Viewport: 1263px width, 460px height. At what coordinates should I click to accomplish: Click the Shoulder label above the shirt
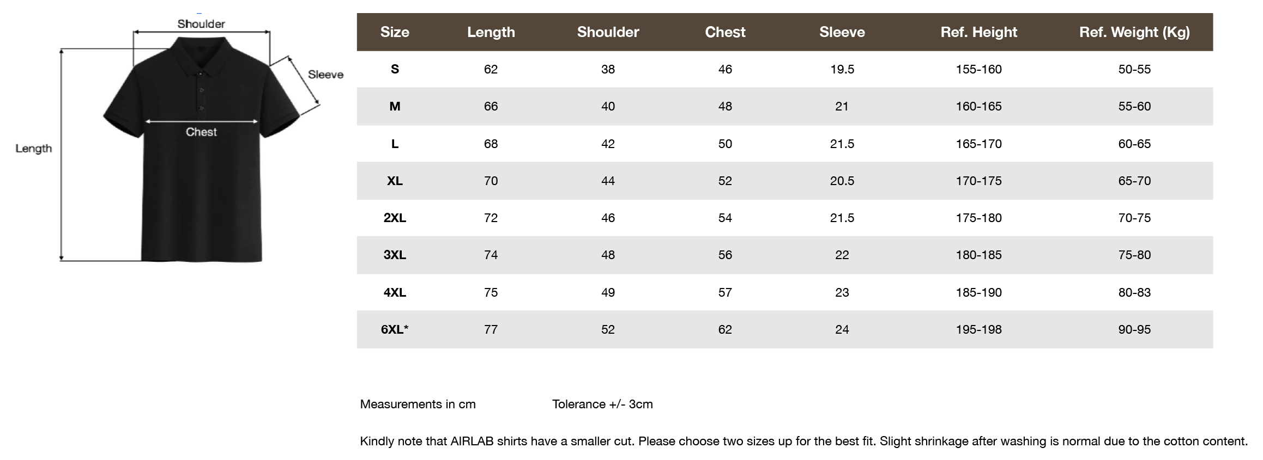(x=201, y=24)
